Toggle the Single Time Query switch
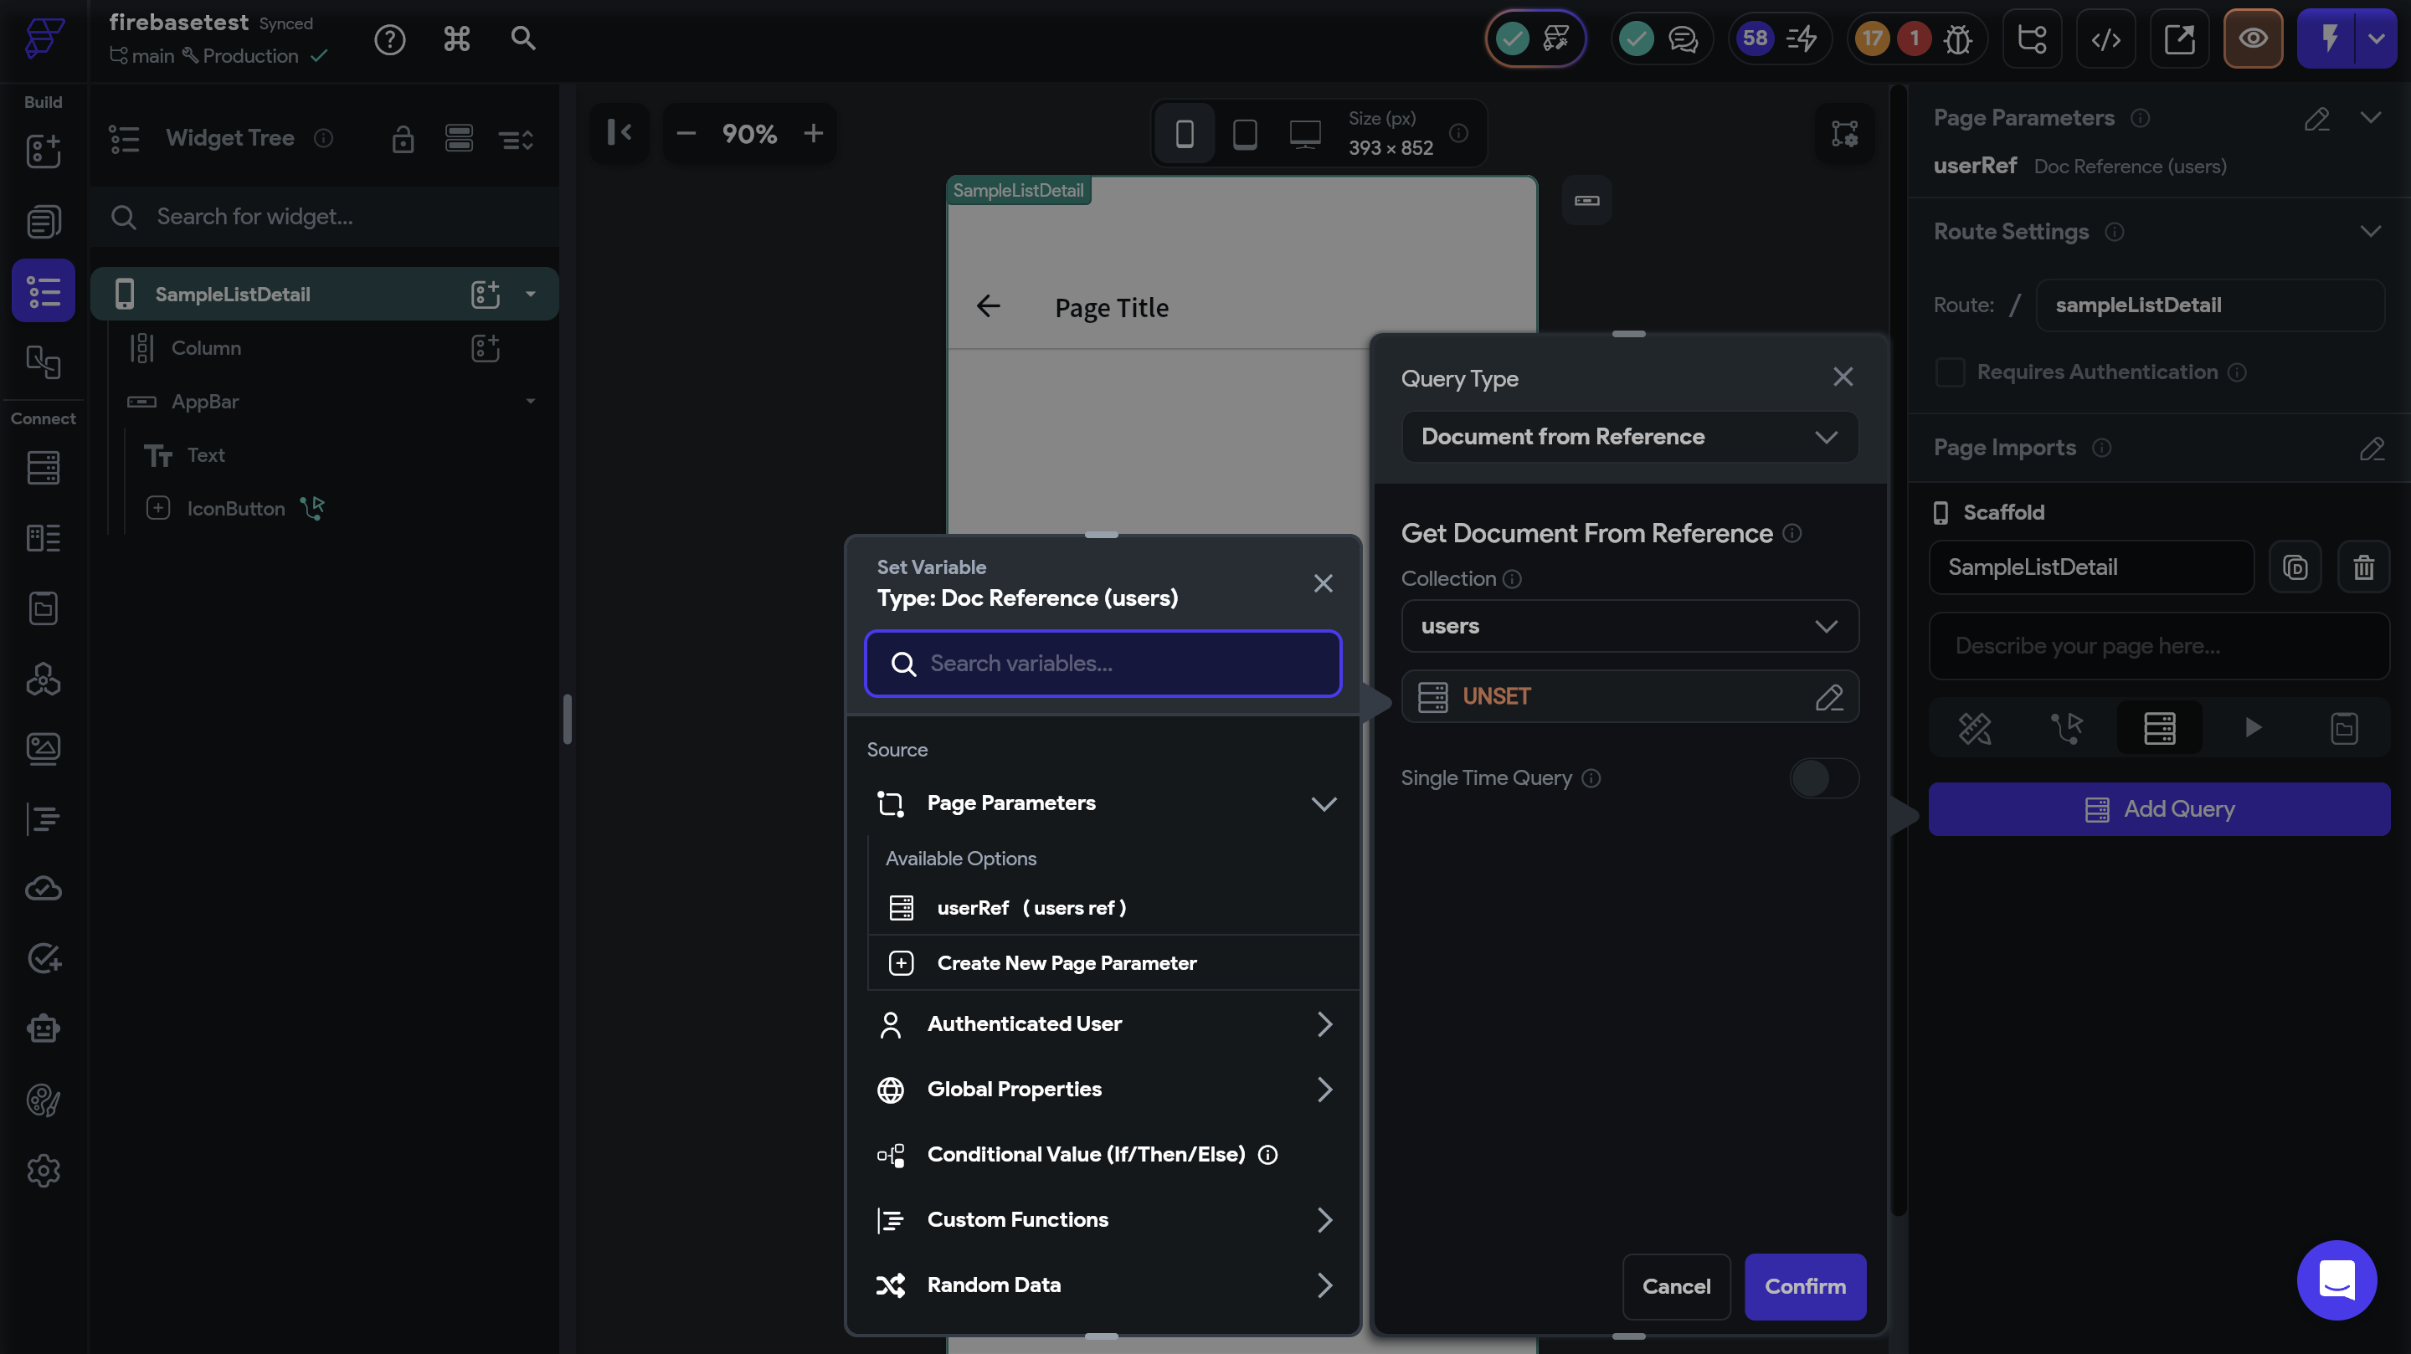This screenshot has width=2411, height=1354. click(x=1822, y=777)
